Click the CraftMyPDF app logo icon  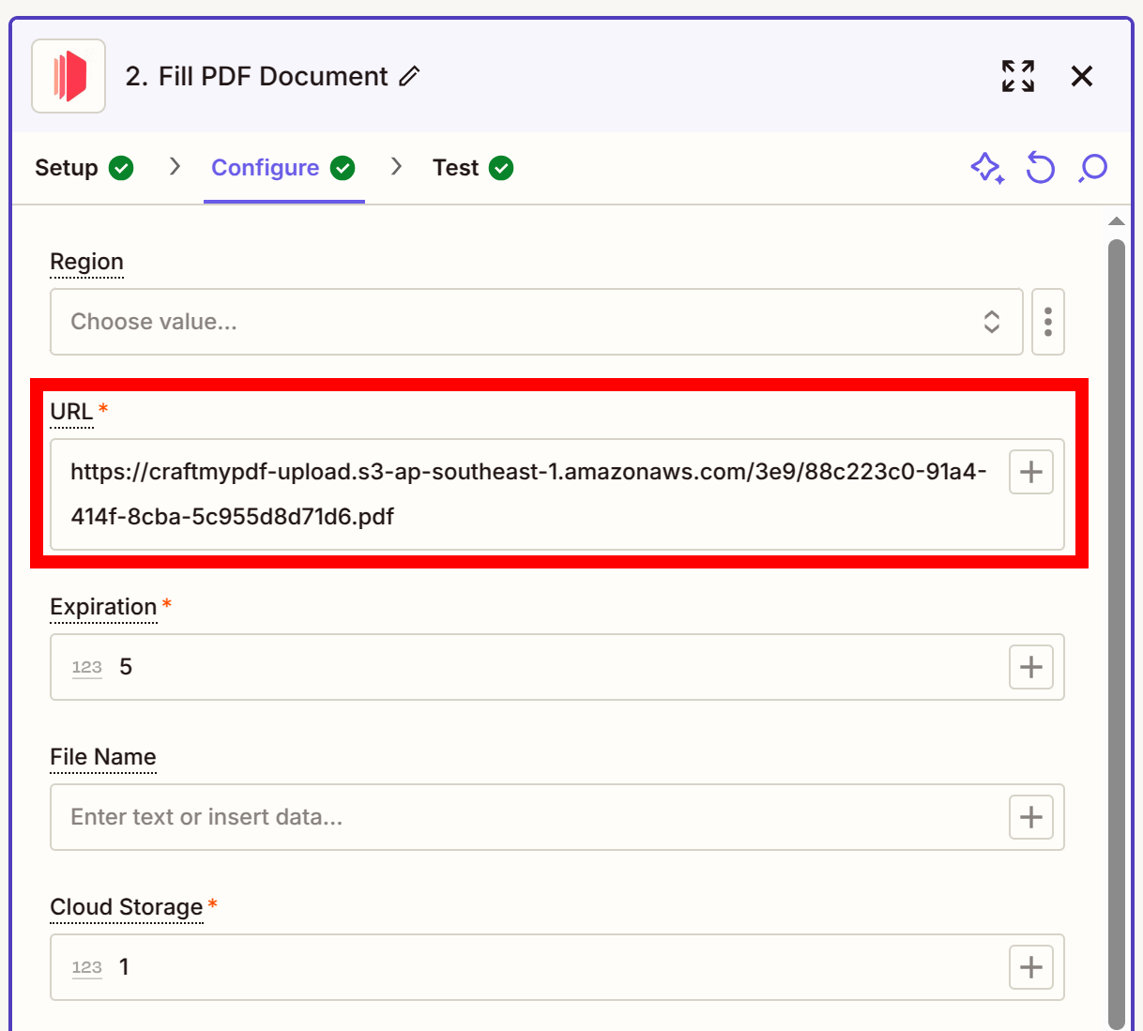click(69, 76)
